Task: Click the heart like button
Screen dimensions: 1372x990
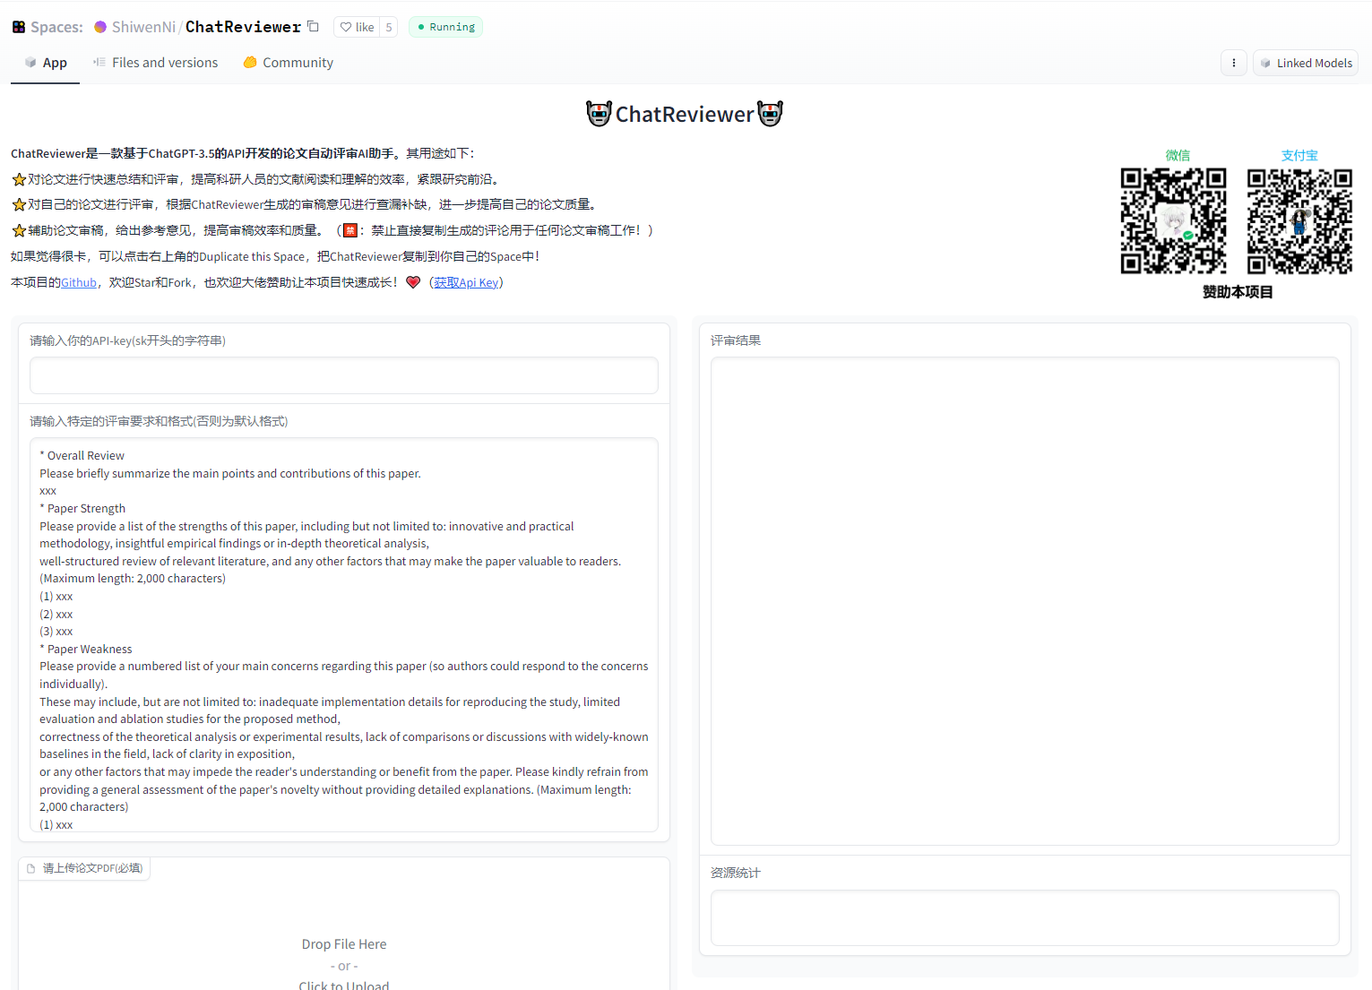Action: coord(357,27)
